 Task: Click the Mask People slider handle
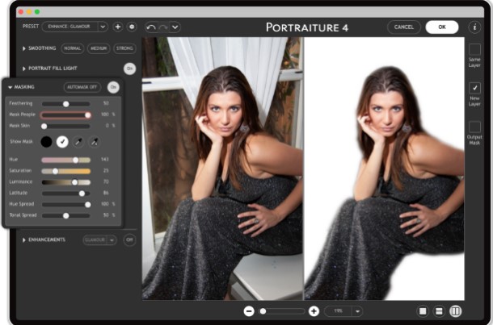pyautogui.click(x=88, y=115)
